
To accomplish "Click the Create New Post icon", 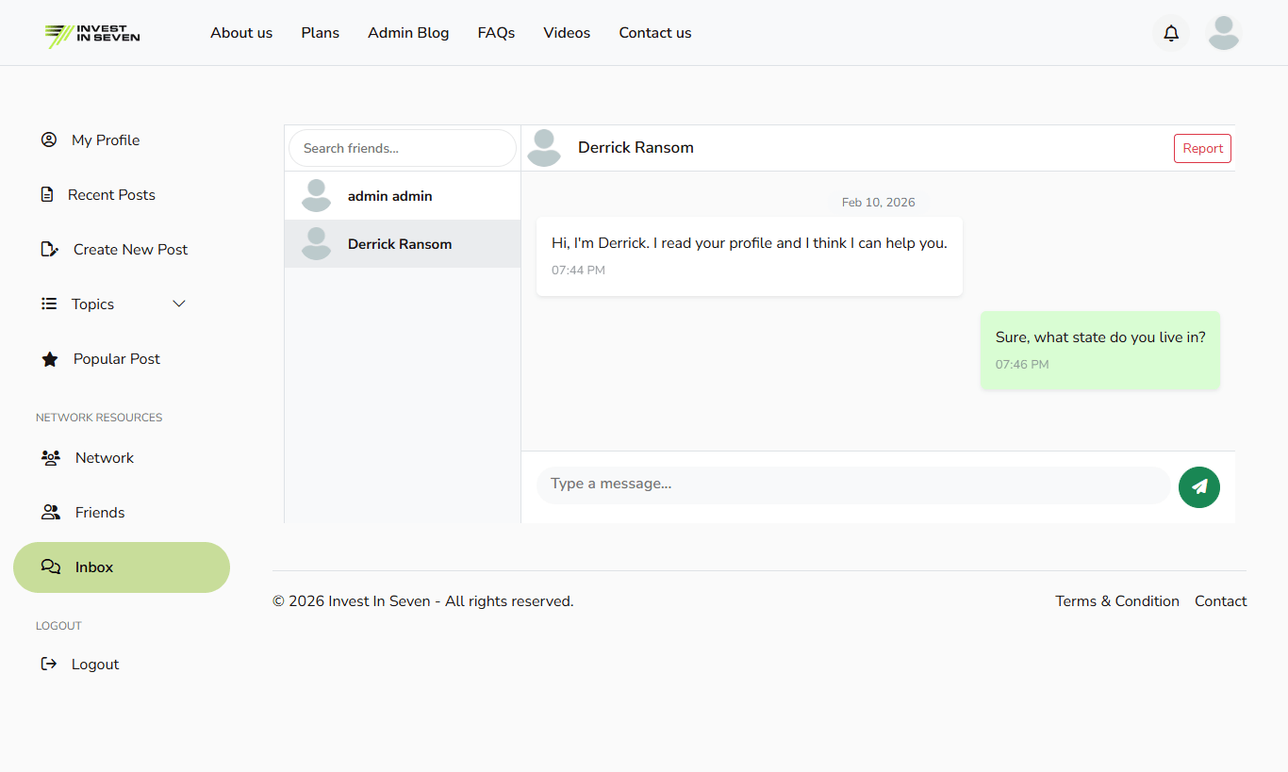I will (x=50, y=250).
